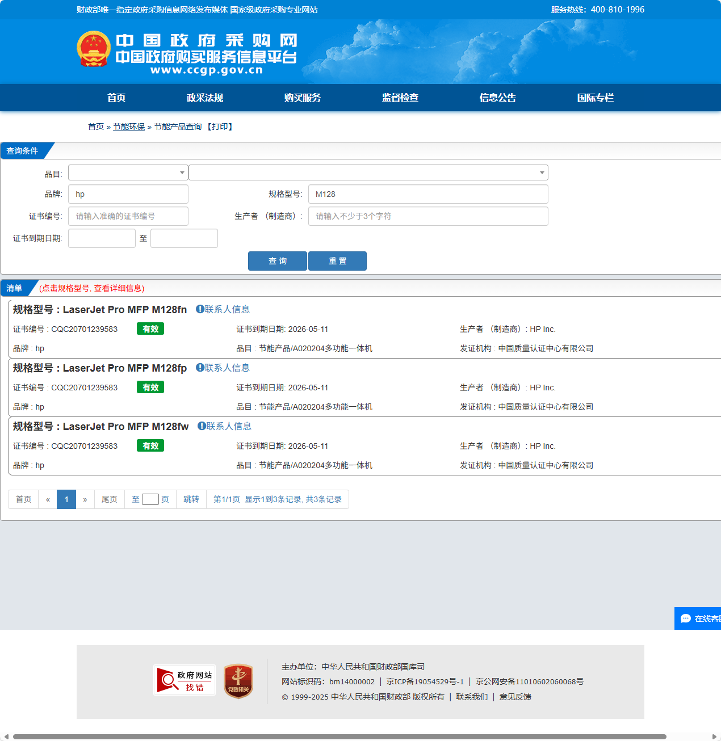The width and height of the screenshot is (721, 741).
Task: Click the 品牌 input containing hp
Action: click(x=128, y=194)
